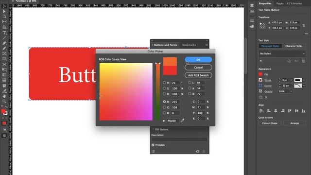The width and height of the screenshot is (311, 175).
Task: Open more Transform options ellipsis
Action: (x=307, y=34)
